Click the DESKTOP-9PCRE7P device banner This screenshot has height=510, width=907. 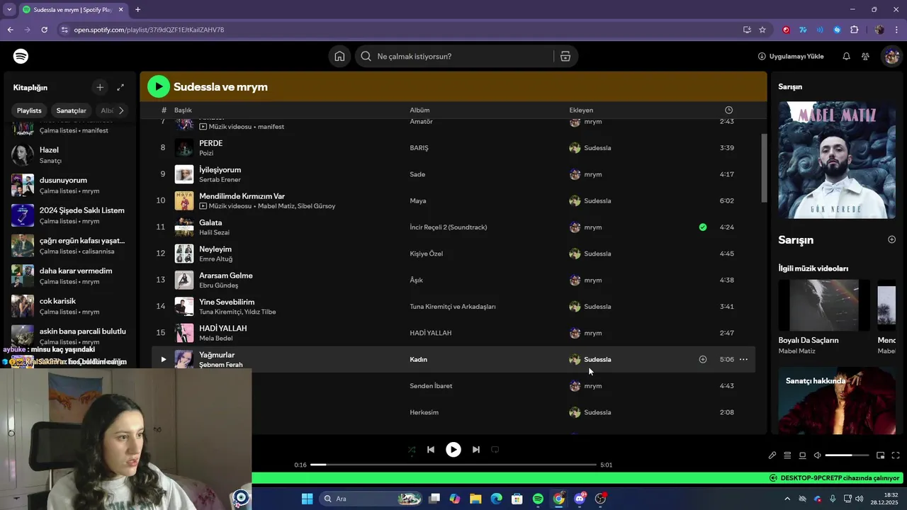point(834,478)
